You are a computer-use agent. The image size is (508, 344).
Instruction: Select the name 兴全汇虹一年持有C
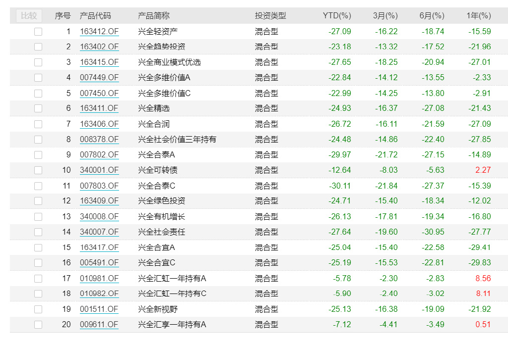pos(172,294)
